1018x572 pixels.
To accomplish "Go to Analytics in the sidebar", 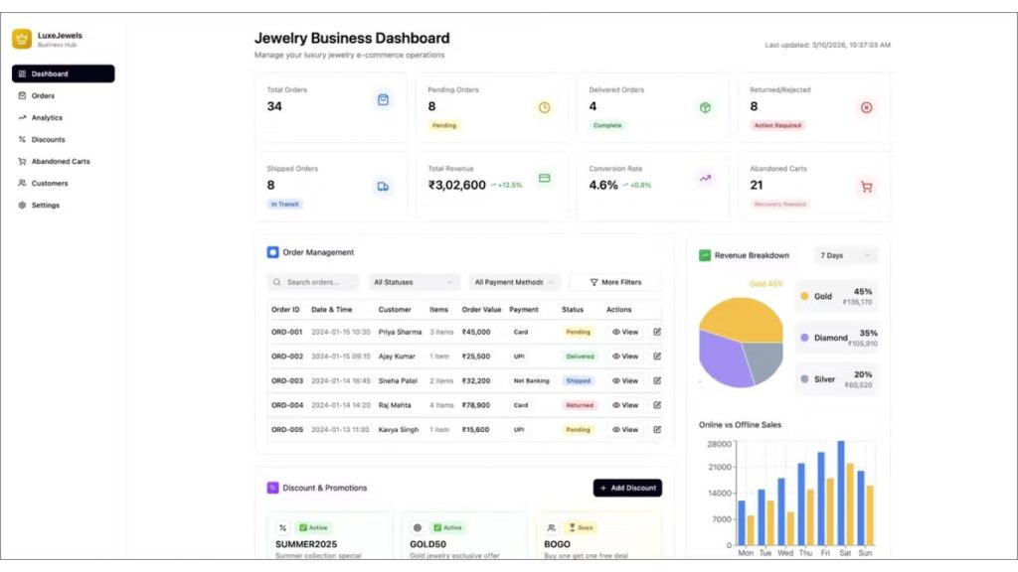I will point(47,118).
